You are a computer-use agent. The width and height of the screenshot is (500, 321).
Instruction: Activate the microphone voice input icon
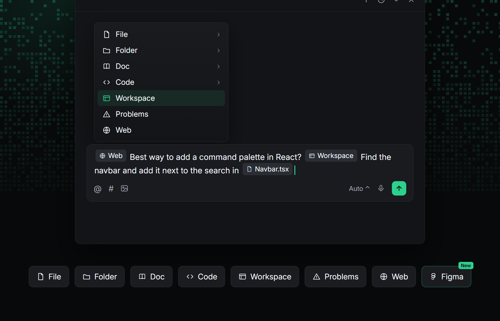381,188
